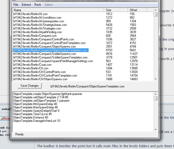Click the file list scrollbar thumb
Viewport: 174px width, 149px height.
156,14
